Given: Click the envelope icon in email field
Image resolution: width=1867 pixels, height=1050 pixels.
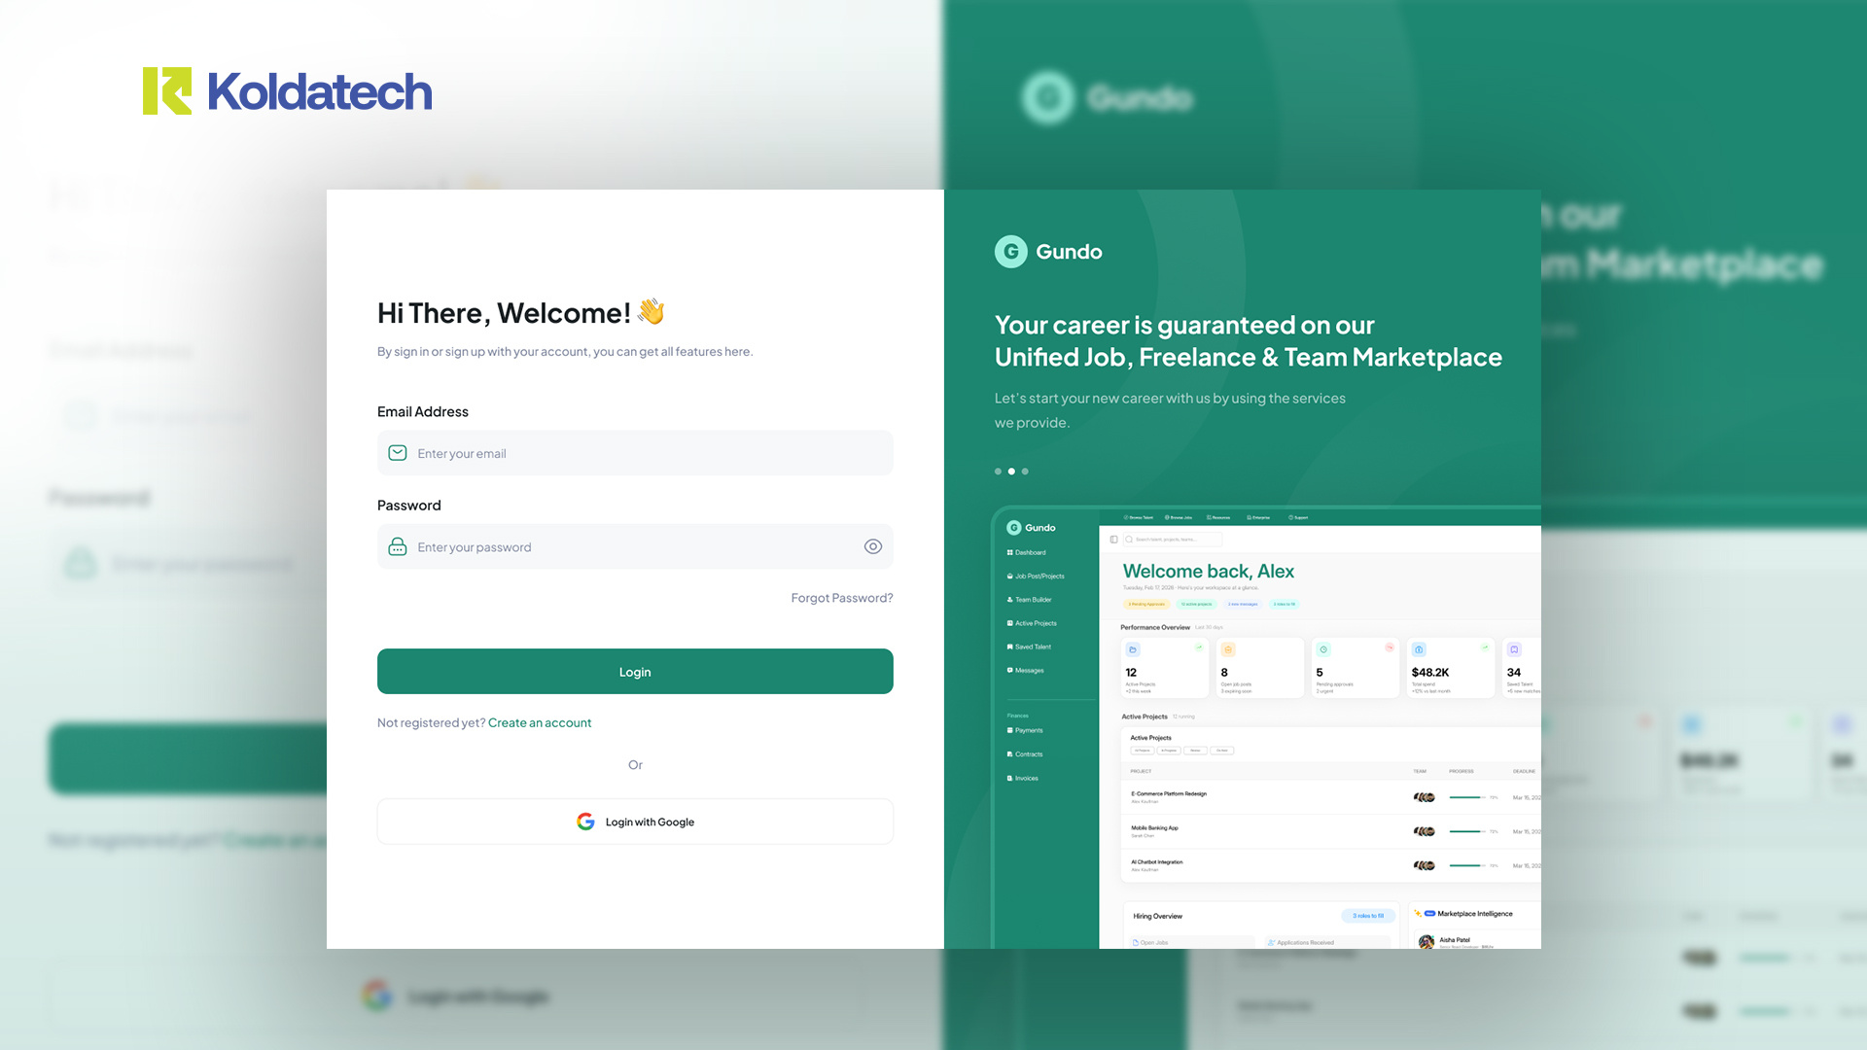Looking at the screenshot, I should [x=398, y=453].
